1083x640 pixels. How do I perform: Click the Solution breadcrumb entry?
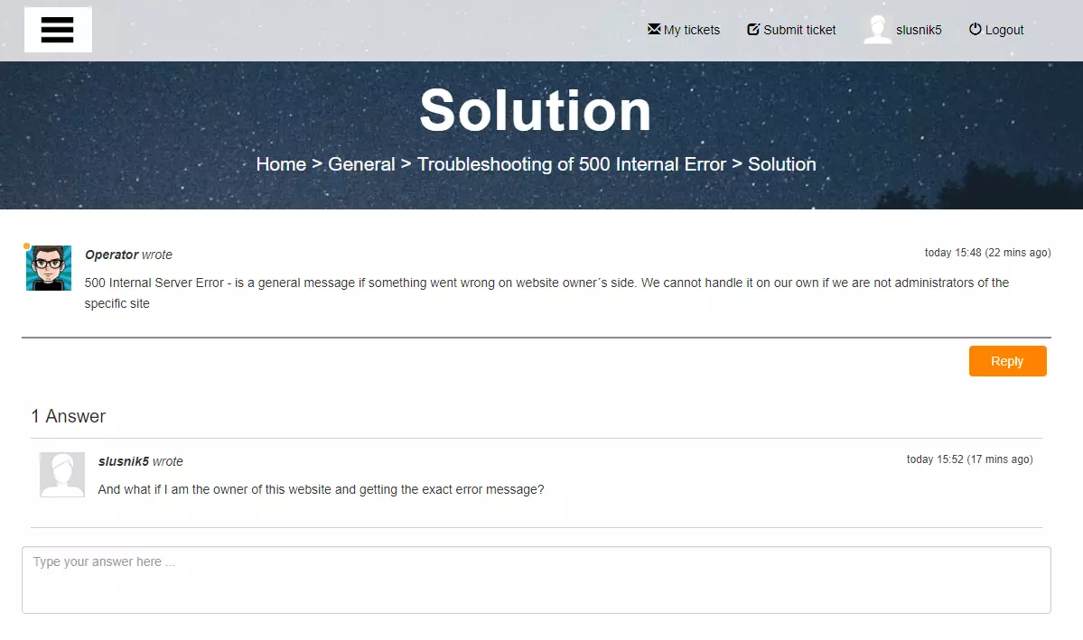tap(782, 163)
